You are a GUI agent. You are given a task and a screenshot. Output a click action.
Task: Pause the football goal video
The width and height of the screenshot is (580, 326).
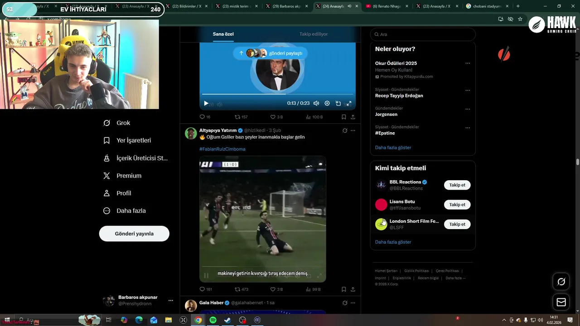pyautogui.click(x=206, y=275)
